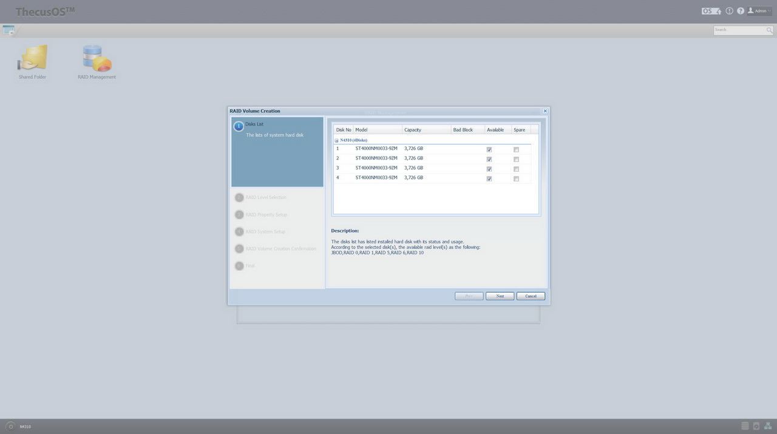Click the search magnifier icon
This screenshot has width=777, height=434.
769,30
